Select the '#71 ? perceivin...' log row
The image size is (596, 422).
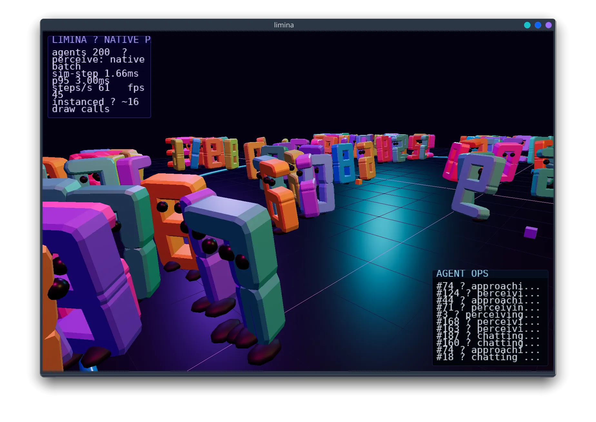pos(488,308)
